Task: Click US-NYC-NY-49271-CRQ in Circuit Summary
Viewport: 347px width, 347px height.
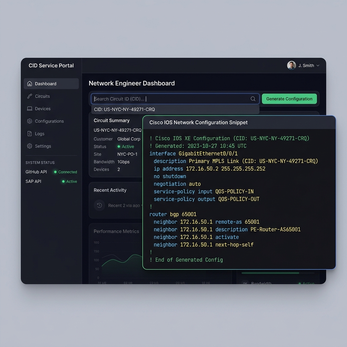Action: tap(118, 130)
